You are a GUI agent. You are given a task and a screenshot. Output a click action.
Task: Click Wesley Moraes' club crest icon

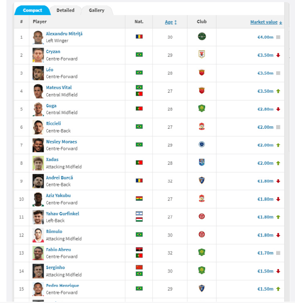[202, 145]
